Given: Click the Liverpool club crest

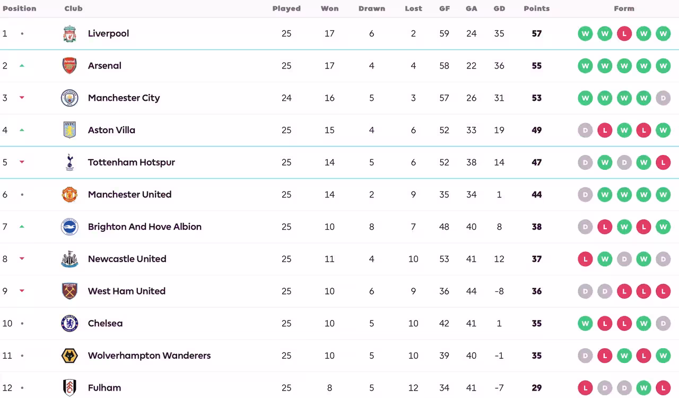Looking at the screenshot, I should (69, 33).
